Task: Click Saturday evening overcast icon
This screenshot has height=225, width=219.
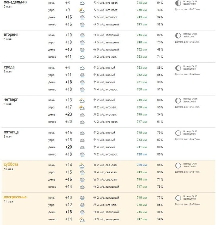Action: [x=82, y=187]
